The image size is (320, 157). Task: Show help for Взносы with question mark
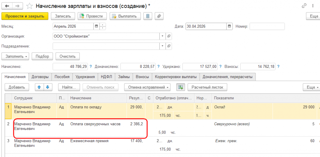pos(278,67)
